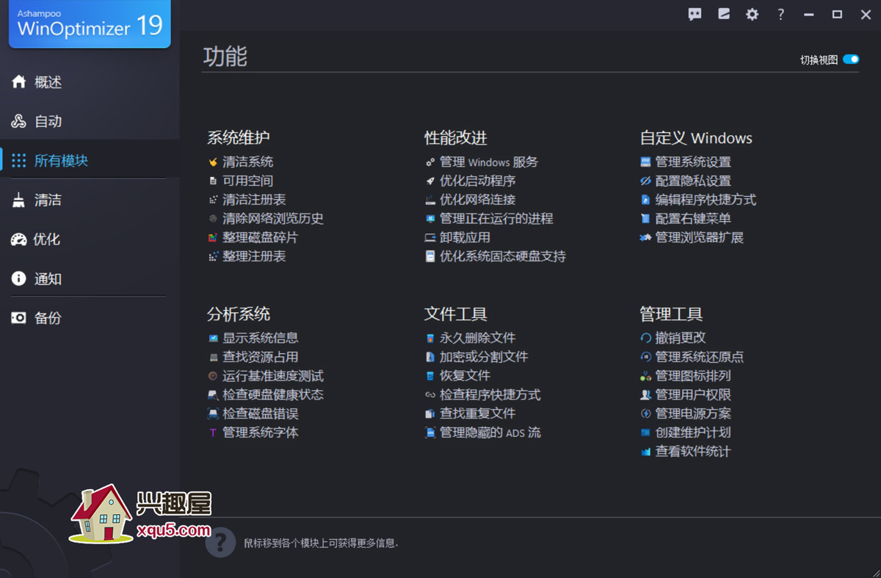Click the power icon beside 管理电源方案
The width and height of the screenshot is (881, 578).
pyautogui.click(x=645, y=413)
